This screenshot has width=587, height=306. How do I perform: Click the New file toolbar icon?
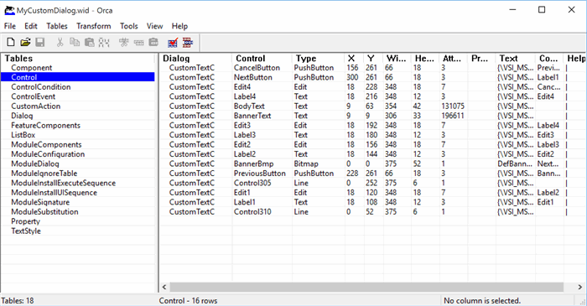pos(11,42)
